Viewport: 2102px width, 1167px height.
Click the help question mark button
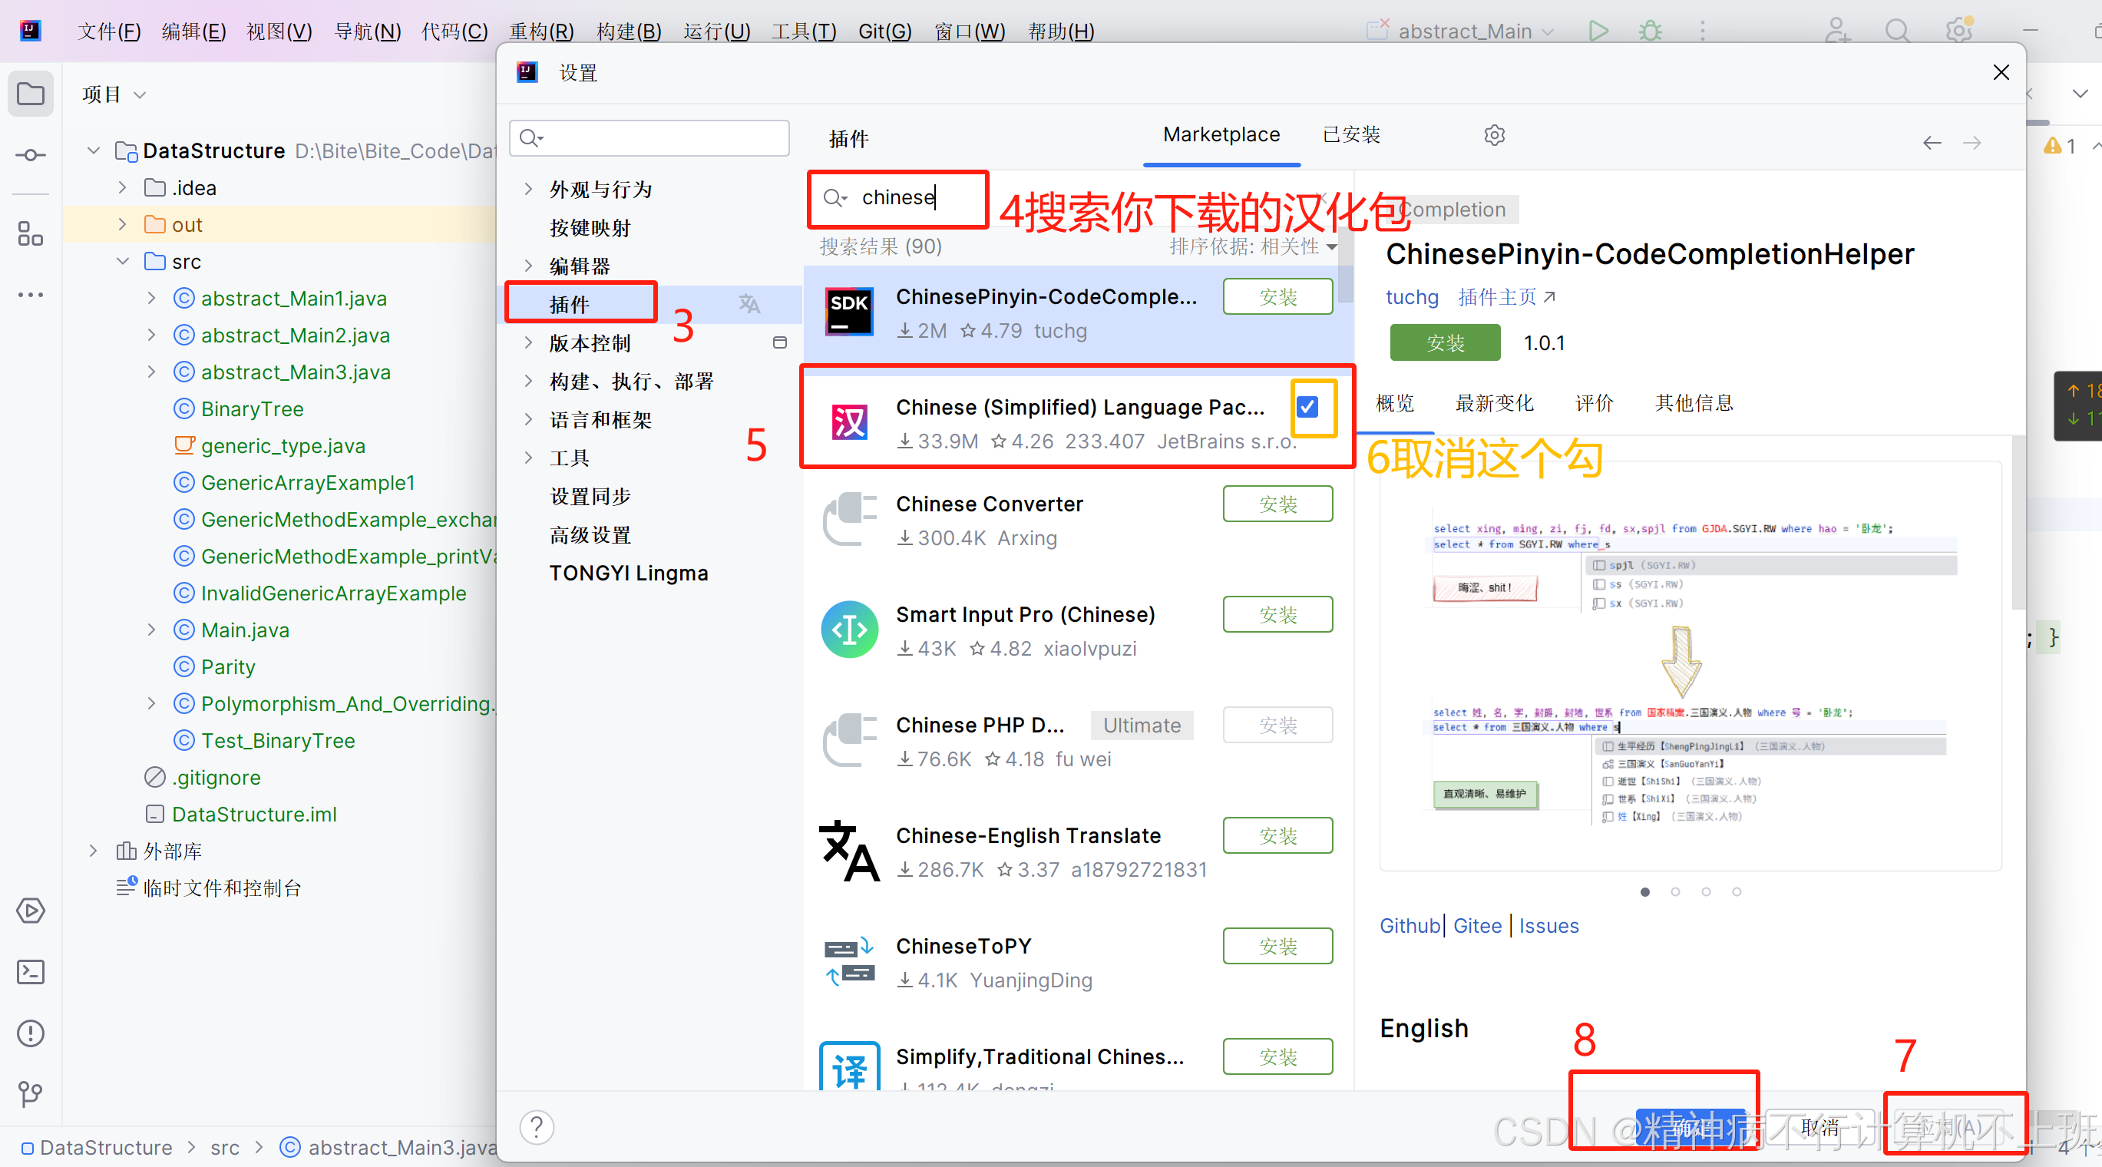(537, 1128)
